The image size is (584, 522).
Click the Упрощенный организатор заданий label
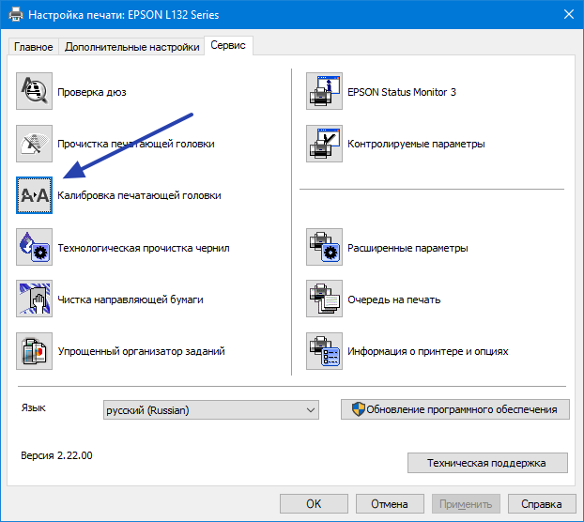(x=141, y=351)
